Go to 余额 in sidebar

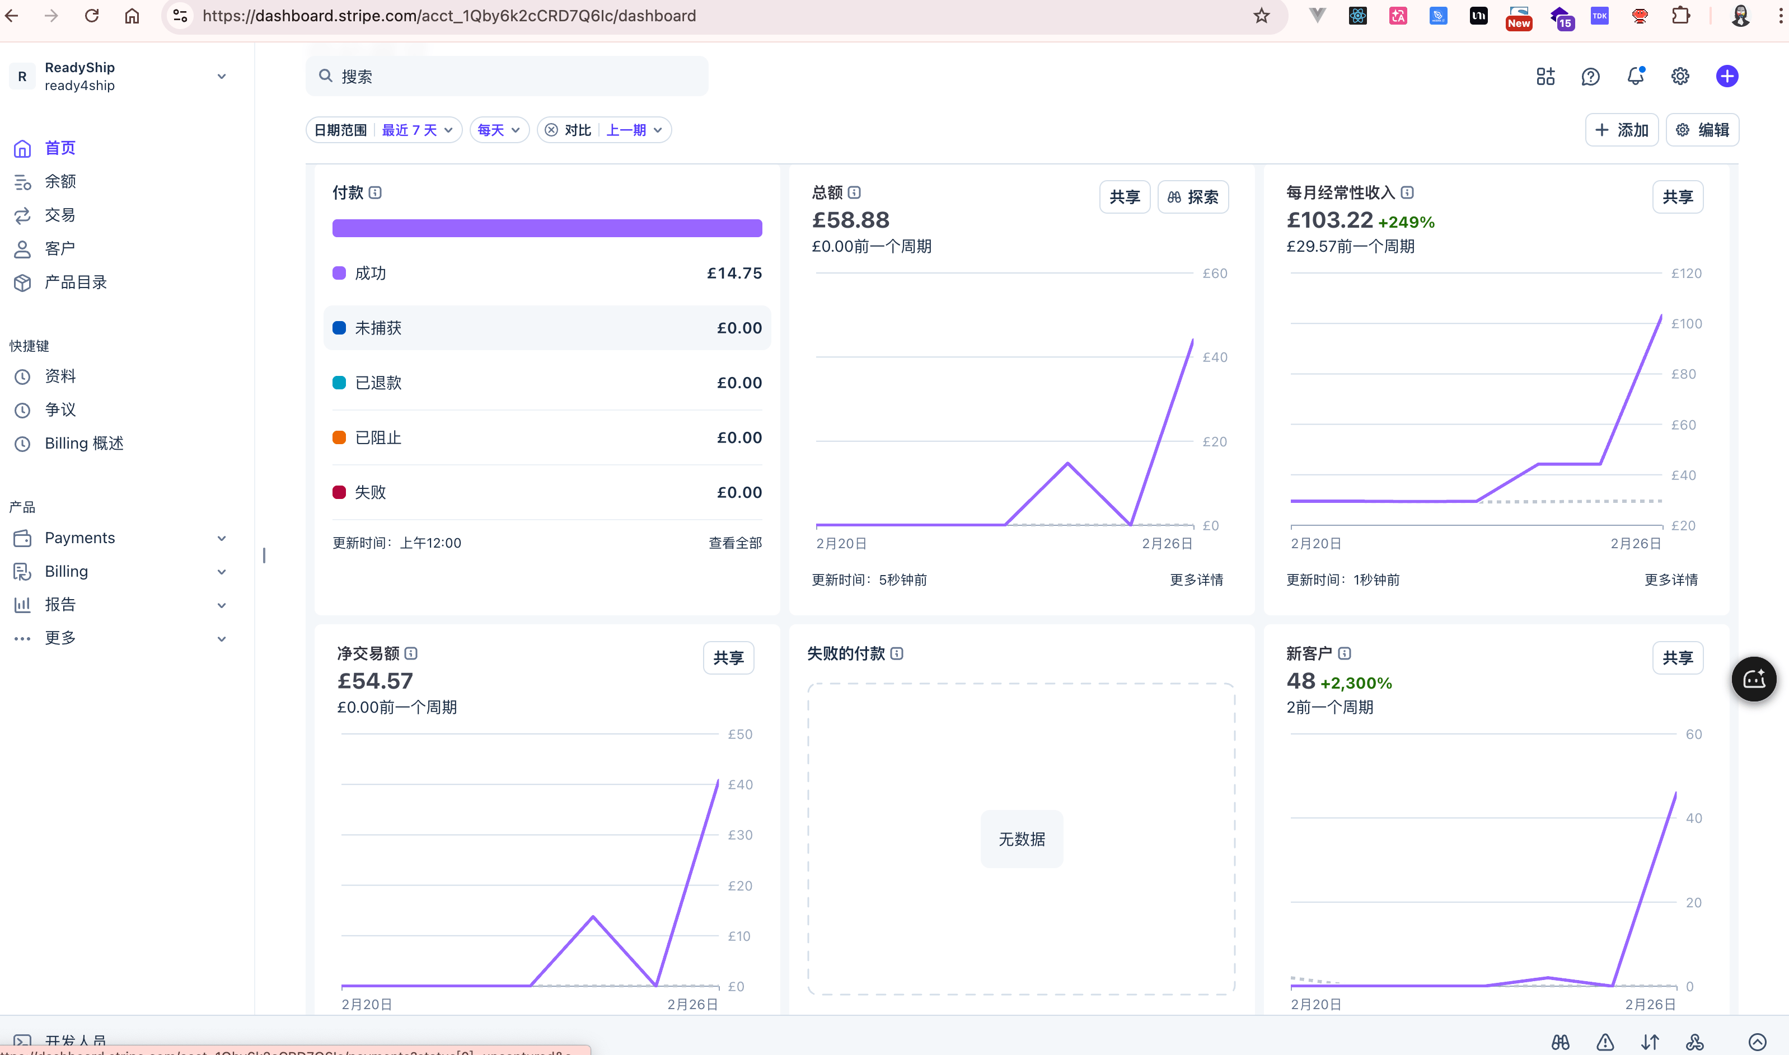point(60,182)
